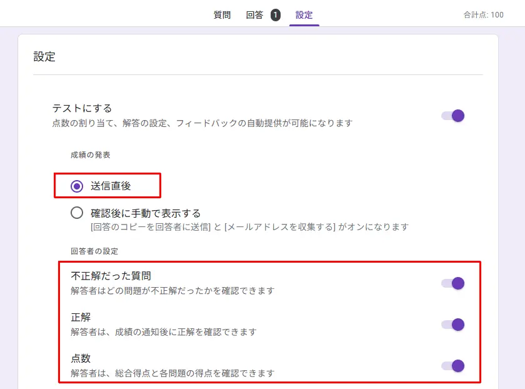Click the テストにする title text

82,108
